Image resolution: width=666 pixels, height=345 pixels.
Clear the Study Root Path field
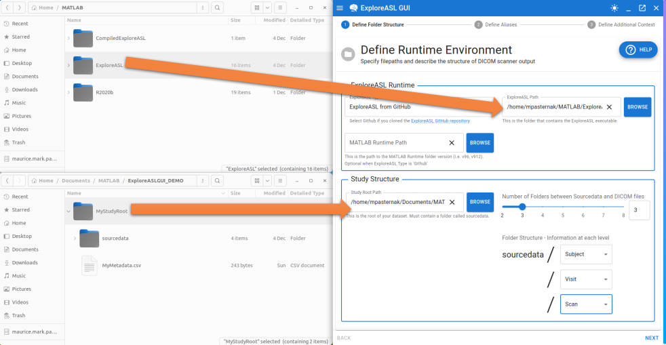tap(452, 203)
